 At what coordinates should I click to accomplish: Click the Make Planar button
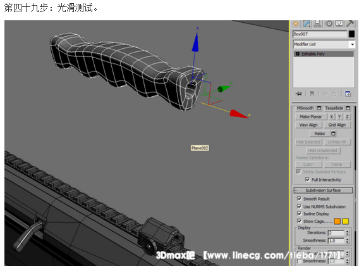click(x=311, y=117)
